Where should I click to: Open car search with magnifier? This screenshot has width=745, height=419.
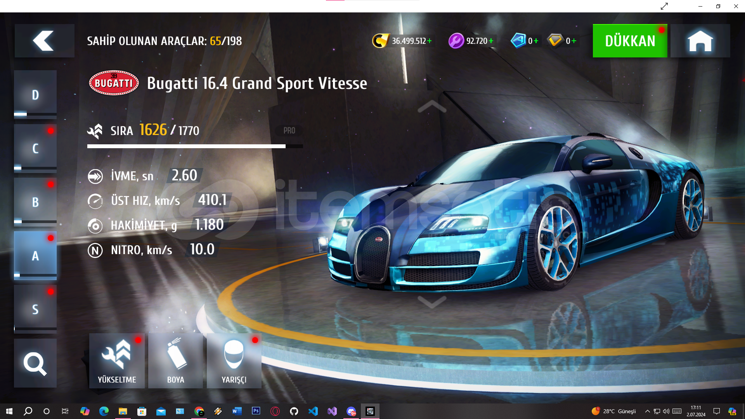35,363
